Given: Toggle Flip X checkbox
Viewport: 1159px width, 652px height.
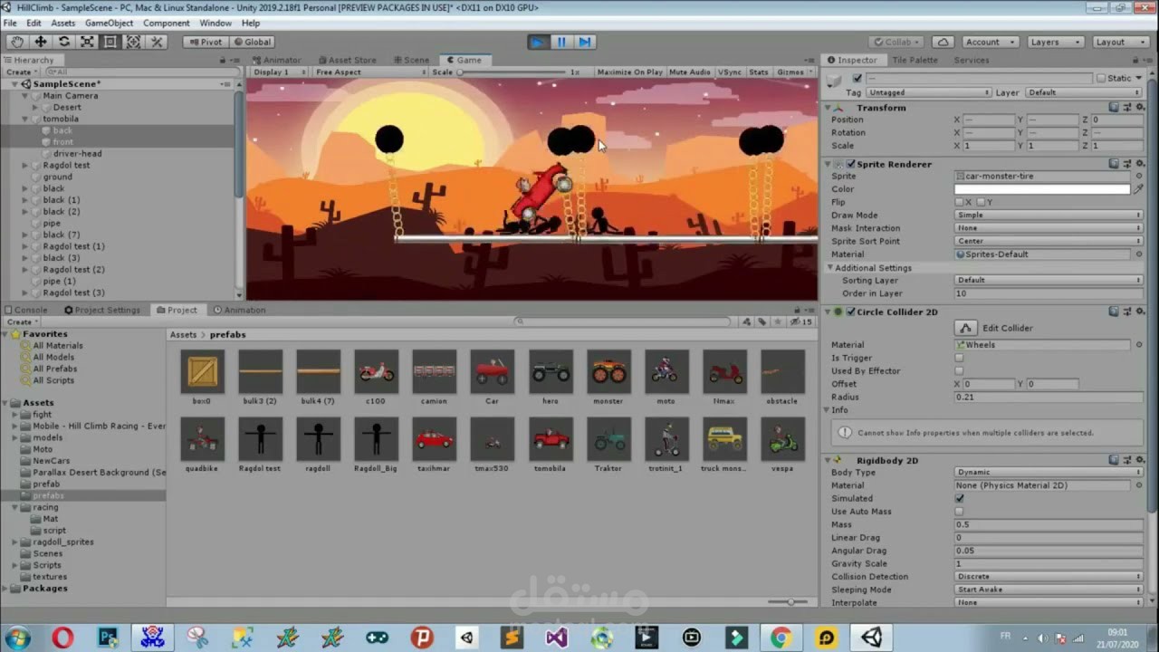Looking at the screenshot, I should pyautogui.click(x=959, y=202).
